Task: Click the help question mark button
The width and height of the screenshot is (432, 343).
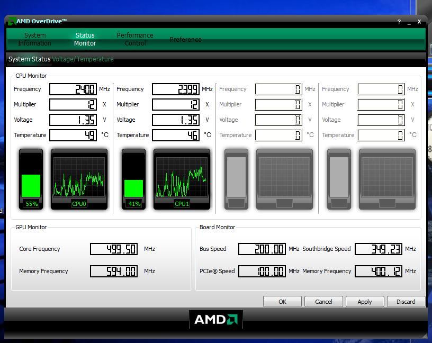Action: (x=399, y=22)
